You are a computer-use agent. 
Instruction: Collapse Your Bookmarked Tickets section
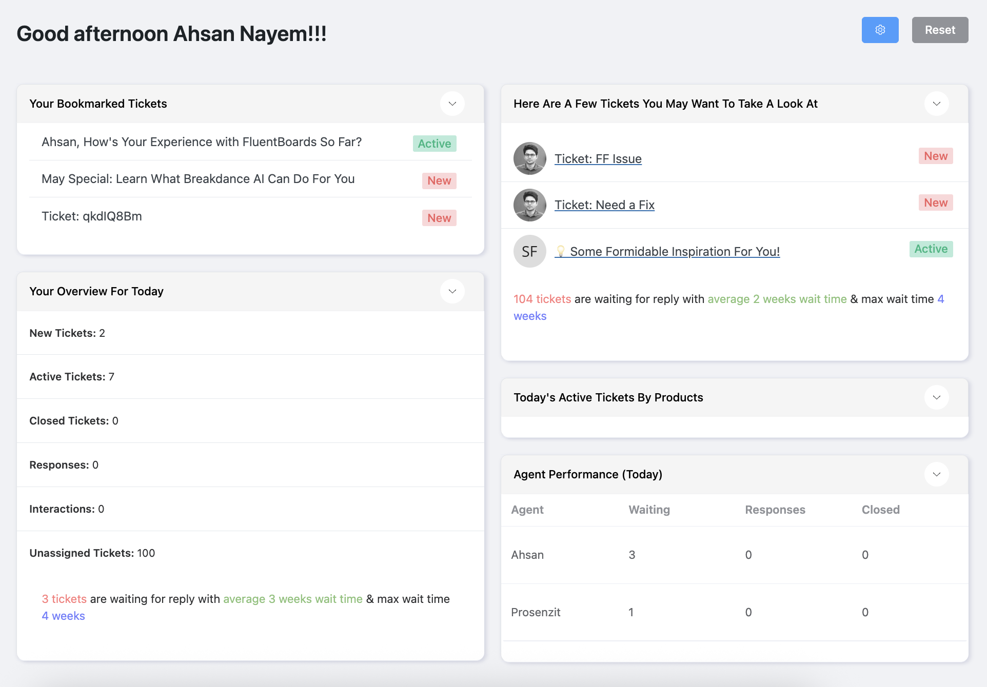(452, 104)
